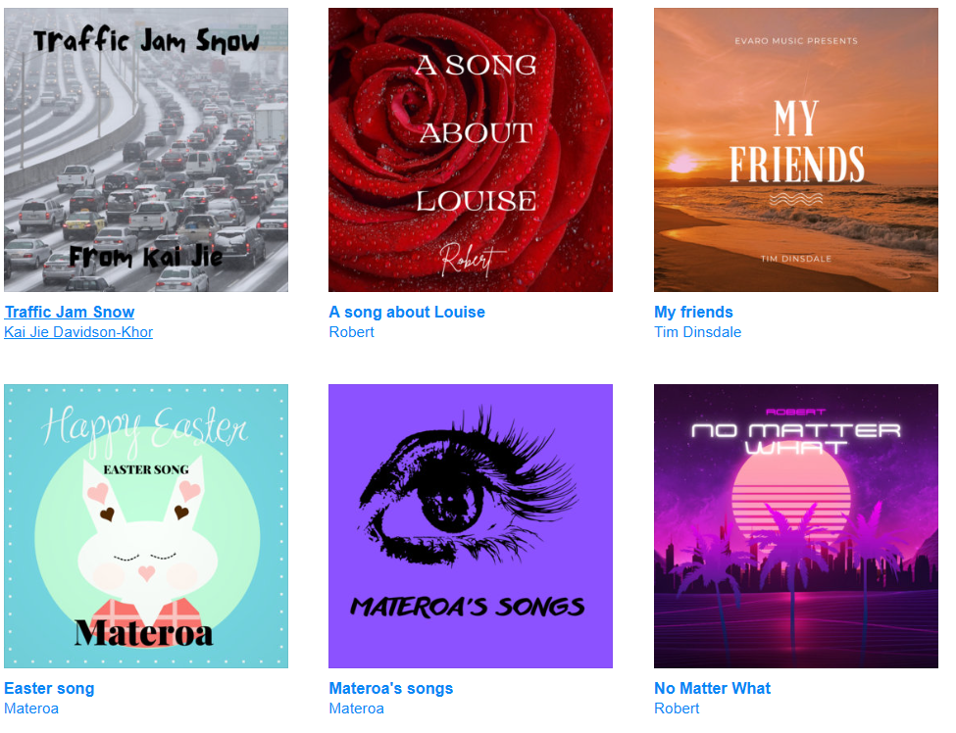Screen dimensions: 956x733
Task: Click Robert under A song about Louise
Action: 351,332
